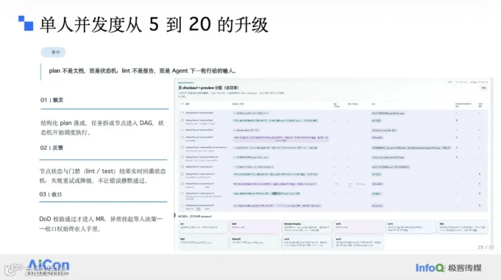This screenshot has width=501, height=280.
Task: Click the paragraph '结构化 plan 落成'
Action: tap(102, 127)
